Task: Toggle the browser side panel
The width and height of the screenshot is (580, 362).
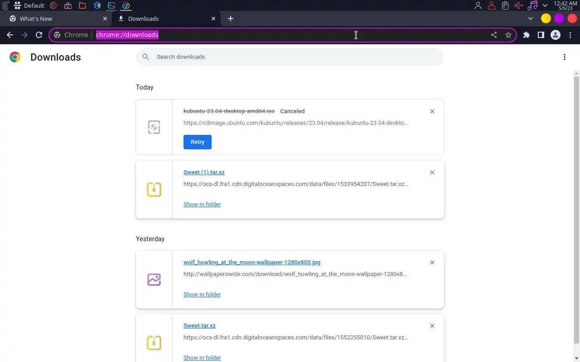Action: [541, 35]
